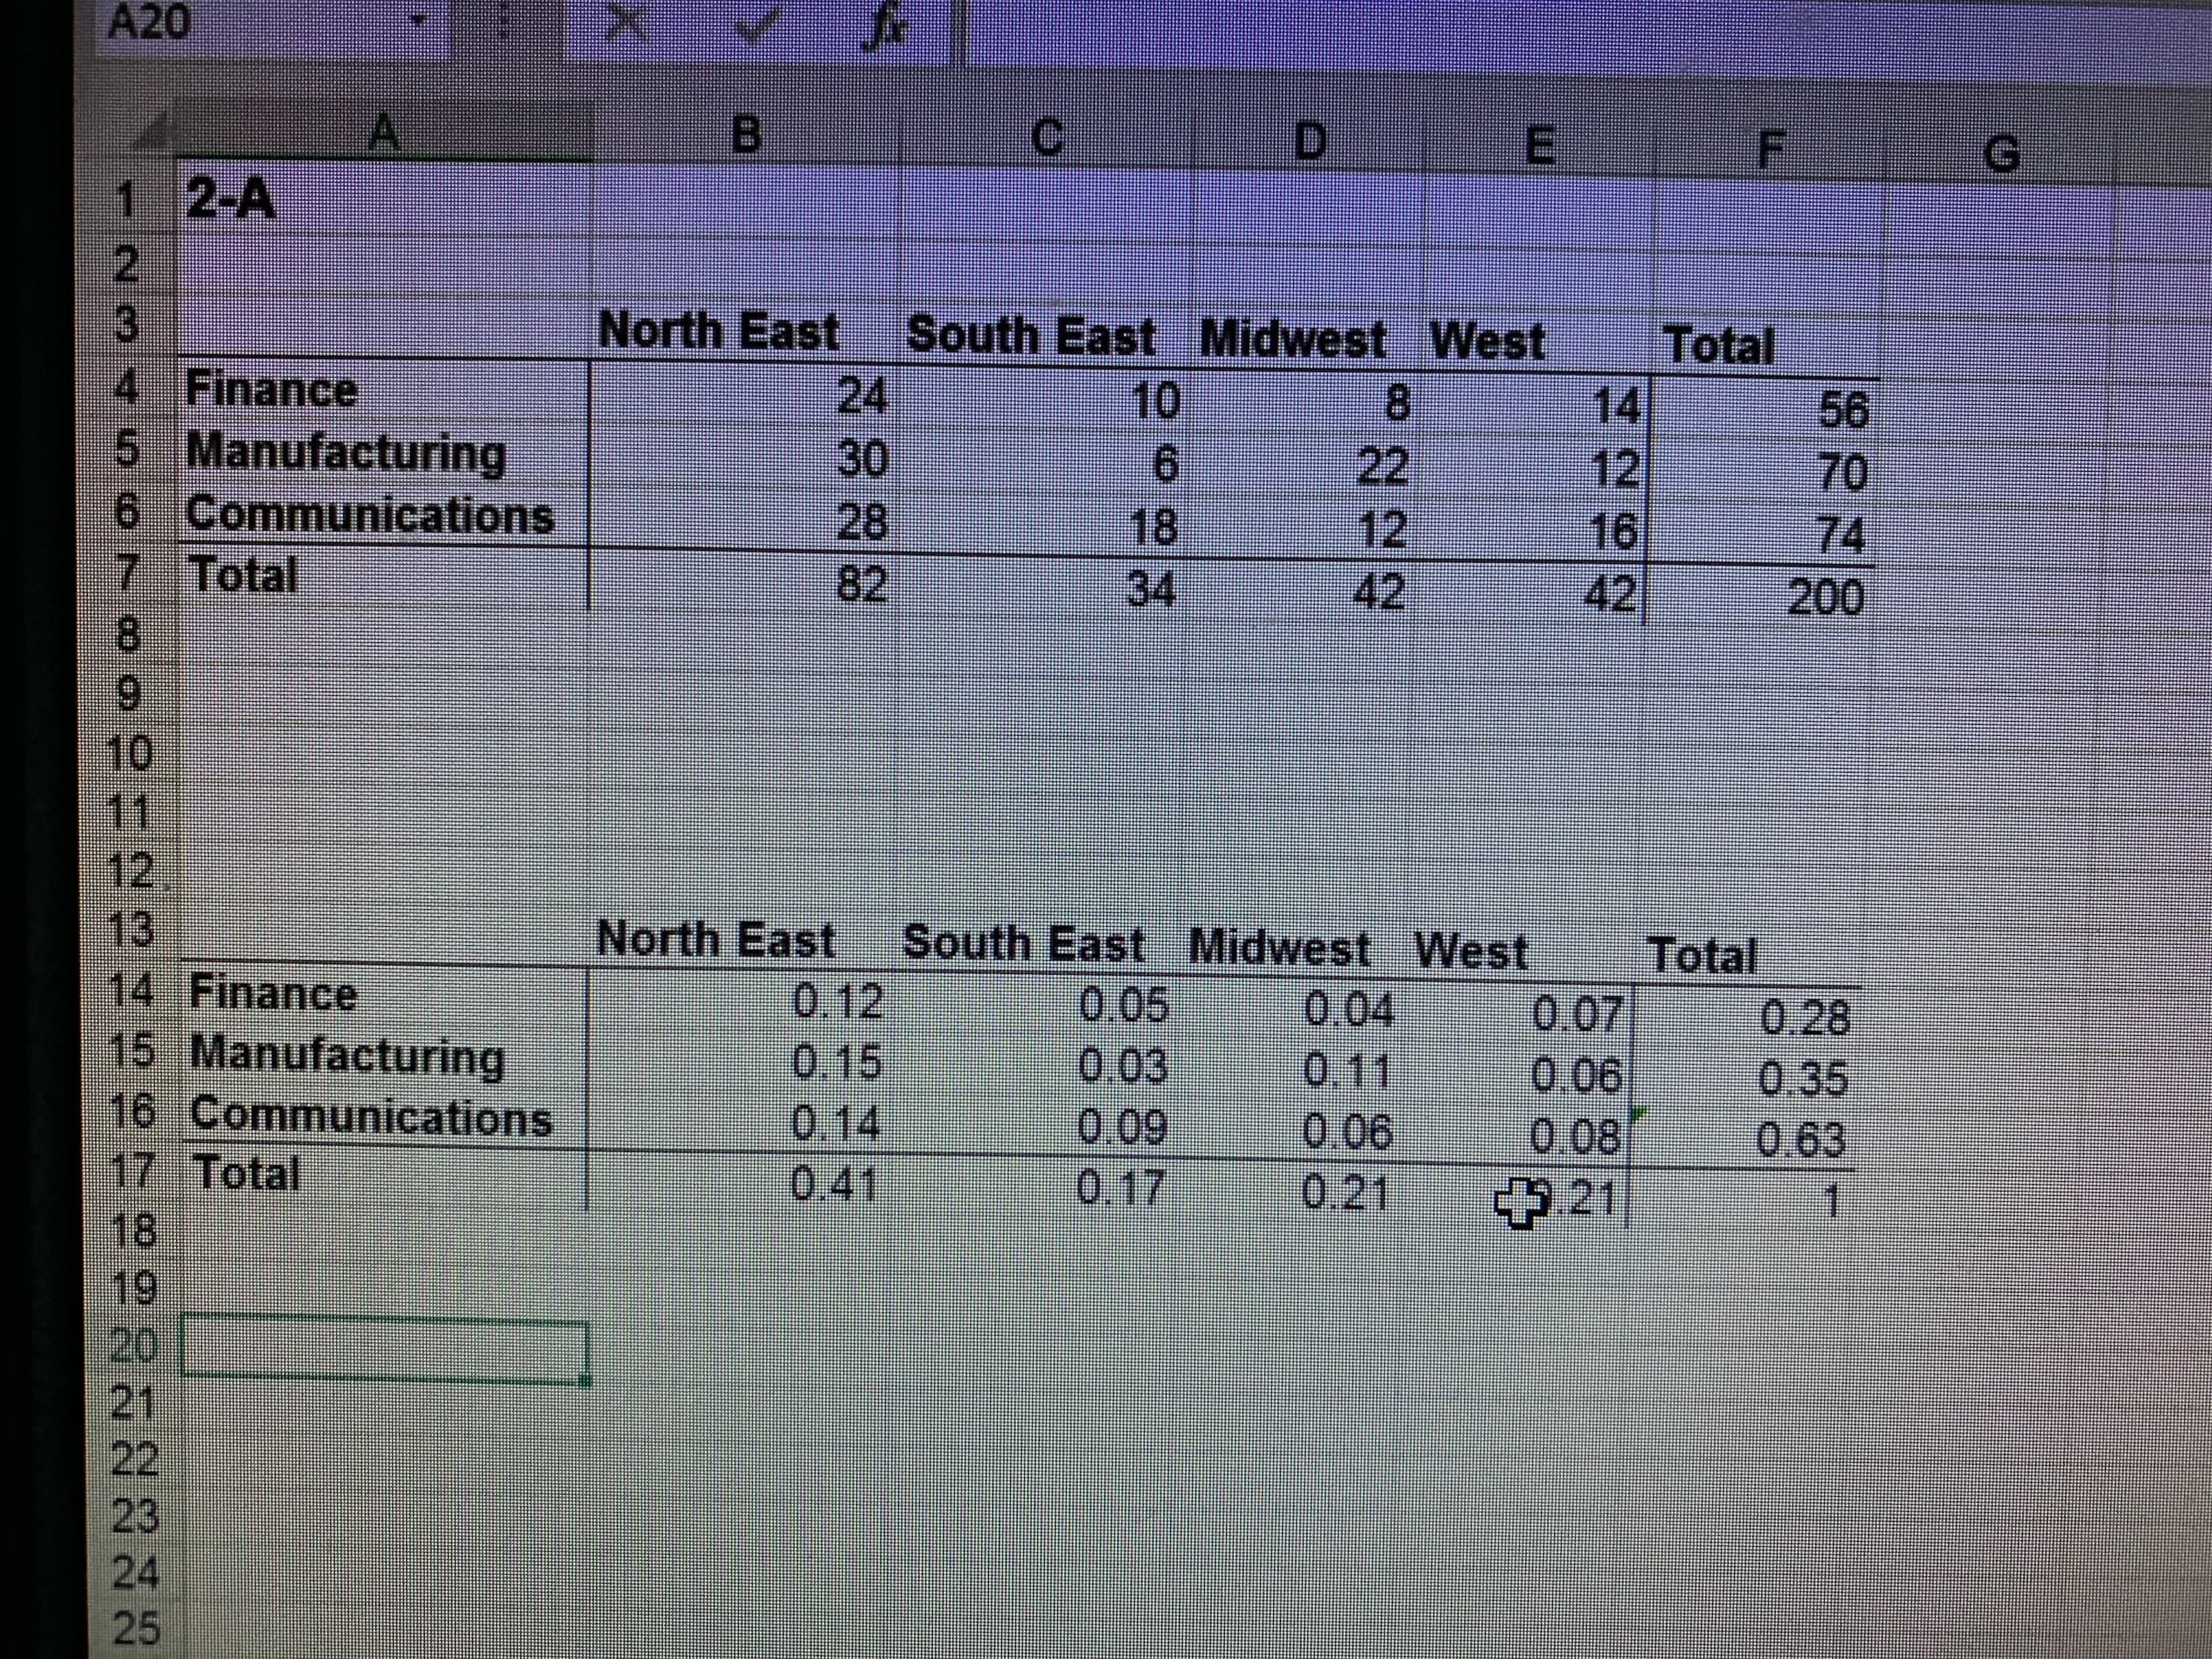
Task: Click Total header in row 13
Action: tap(1701, 955)
